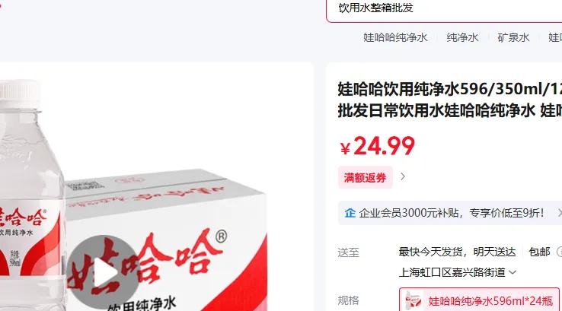562x311 pixels.
Task: Click the enterprise member 企 icon
Action: [350, 213]
